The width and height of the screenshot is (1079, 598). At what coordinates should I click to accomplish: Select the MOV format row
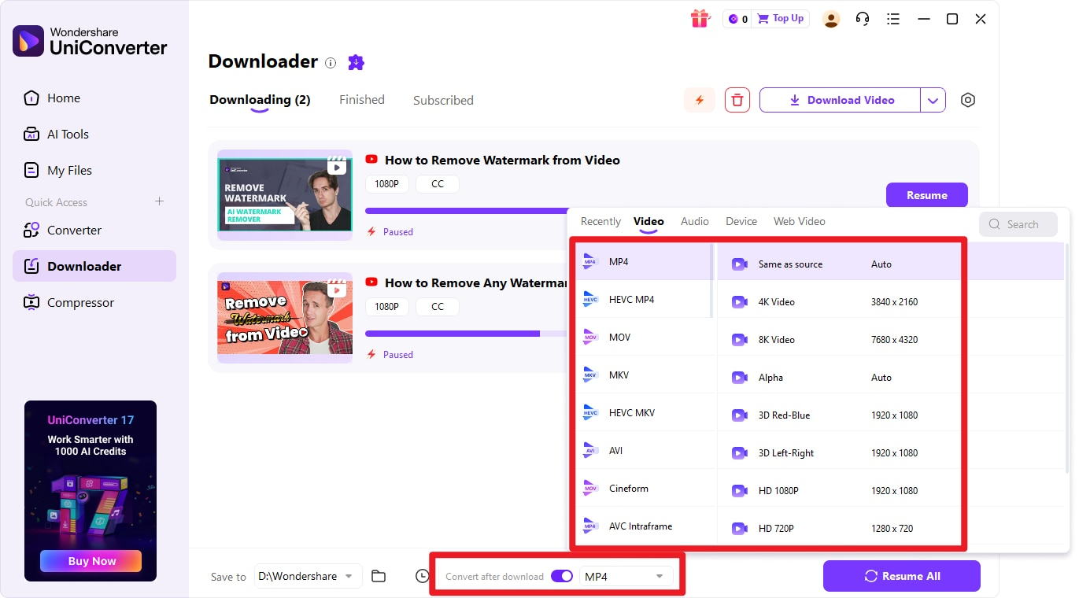click(x=644, y=338)
